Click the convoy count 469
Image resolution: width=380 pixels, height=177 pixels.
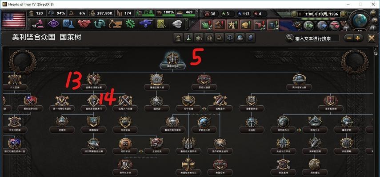point(186,13)
